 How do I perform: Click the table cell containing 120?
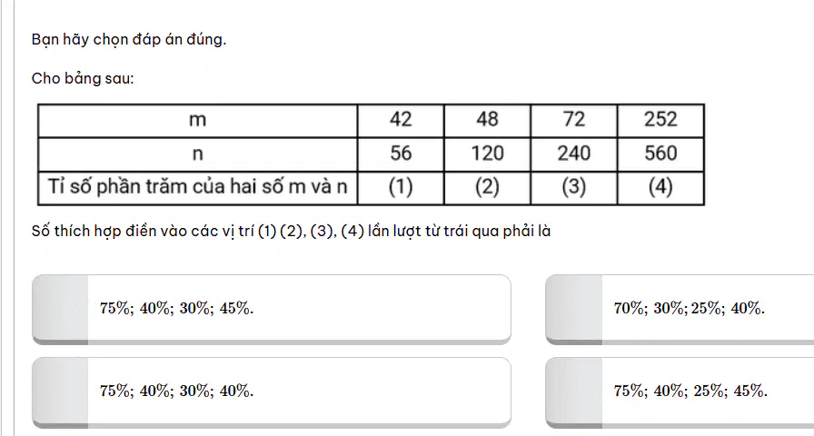pos(488,154)
